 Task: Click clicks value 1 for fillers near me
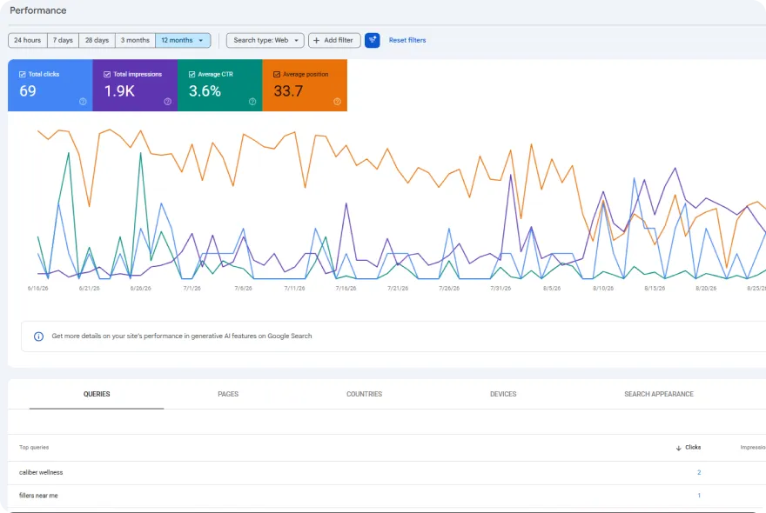click(699, 496)
